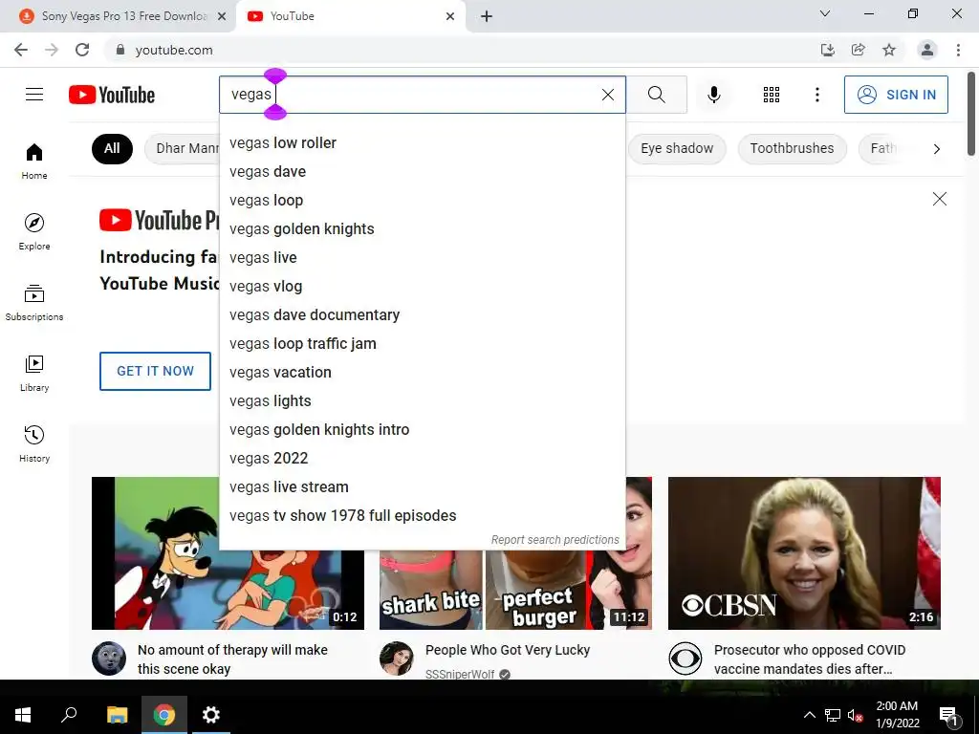Open YouTube settings three-dot menu
The image size is (979, 734).
pyautogui.click(x=816, y=95)
